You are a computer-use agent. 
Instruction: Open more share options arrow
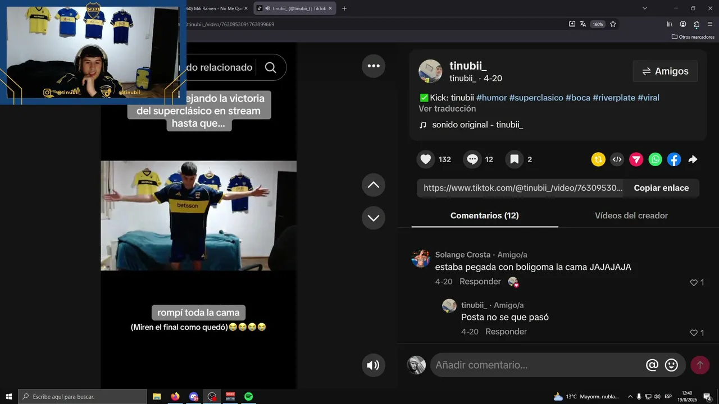[693, 159]
